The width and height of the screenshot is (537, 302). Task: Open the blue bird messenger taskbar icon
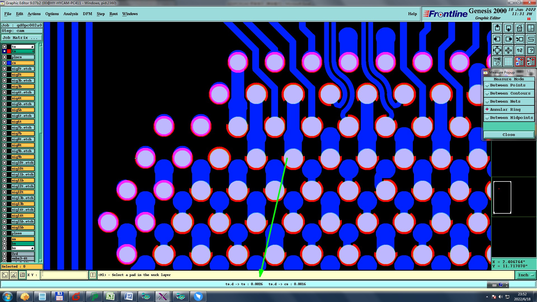198,296
